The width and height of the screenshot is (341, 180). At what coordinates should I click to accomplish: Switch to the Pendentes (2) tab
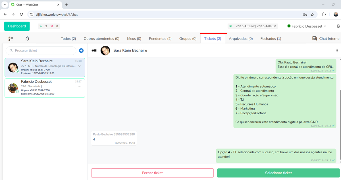coord(160,39)
